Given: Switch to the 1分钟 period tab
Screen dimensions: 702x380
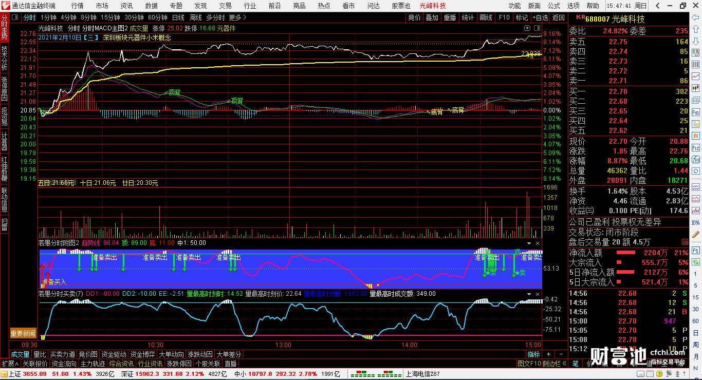Looking at the screenshot, I should click(48, 17).
